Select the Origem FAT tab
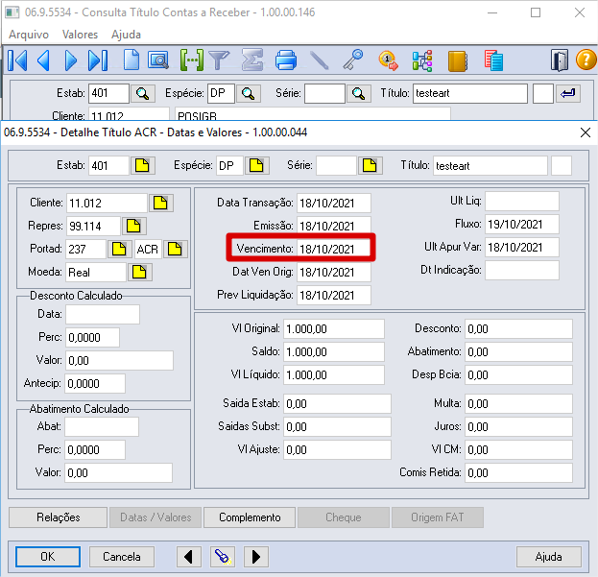Image resolution: width=598 pixels, height=577 pixels. 438,517
